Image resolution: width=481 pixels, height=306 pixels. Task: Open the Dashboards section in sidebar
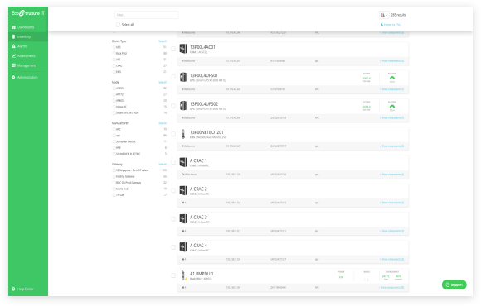(22, 27)
